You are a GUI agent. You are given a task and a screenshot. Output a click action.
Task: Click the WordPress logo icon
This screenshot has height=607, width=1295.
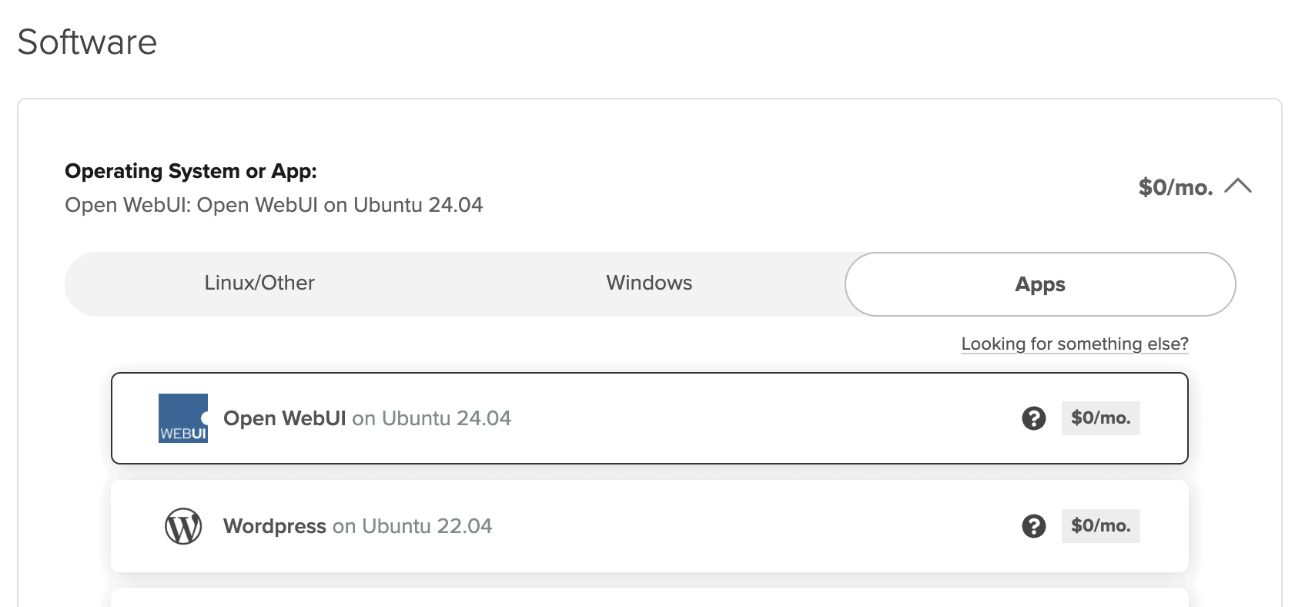pos(183,526)
